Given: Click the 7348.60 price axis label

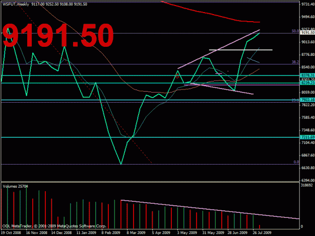Looking at the screenshot, I should [308, 130].
